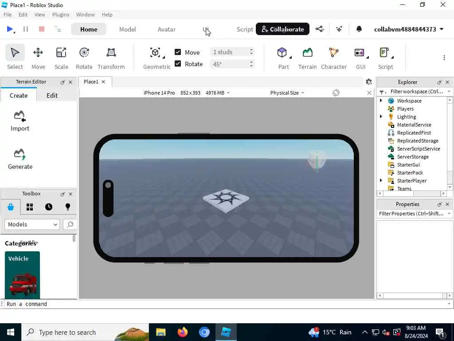Screen dimensions: 454x341
Task: Activate the Transform tool
Action: (111, 58)
